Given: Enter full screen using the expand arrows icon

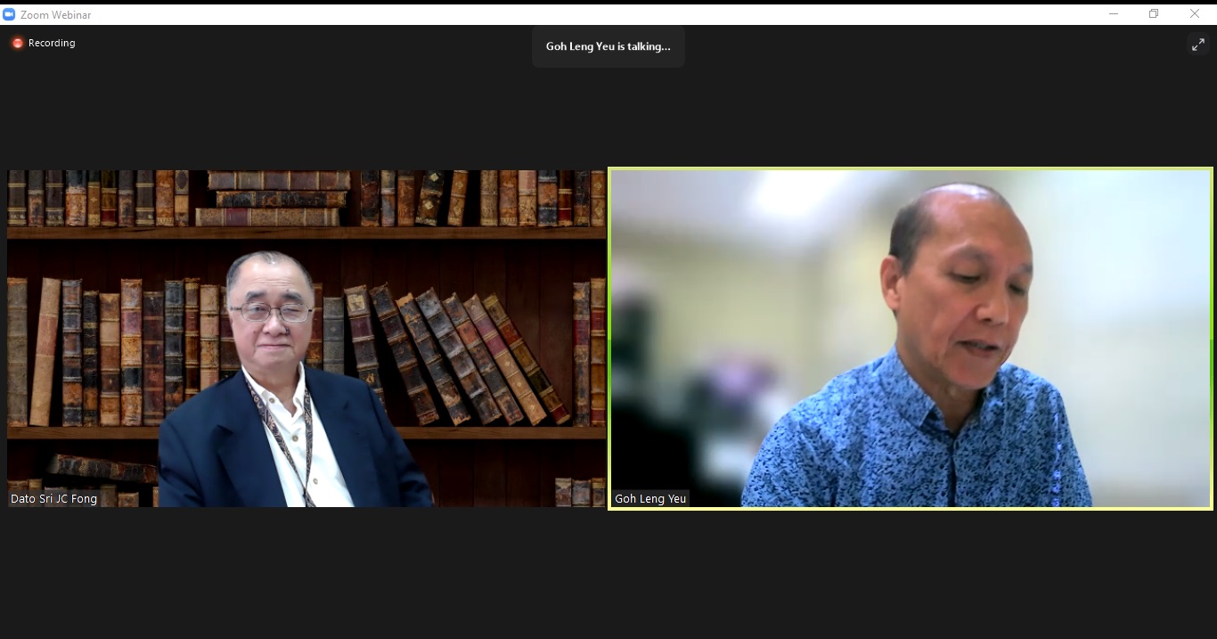Looking at the screenshot, I should tap(1198, 45).
